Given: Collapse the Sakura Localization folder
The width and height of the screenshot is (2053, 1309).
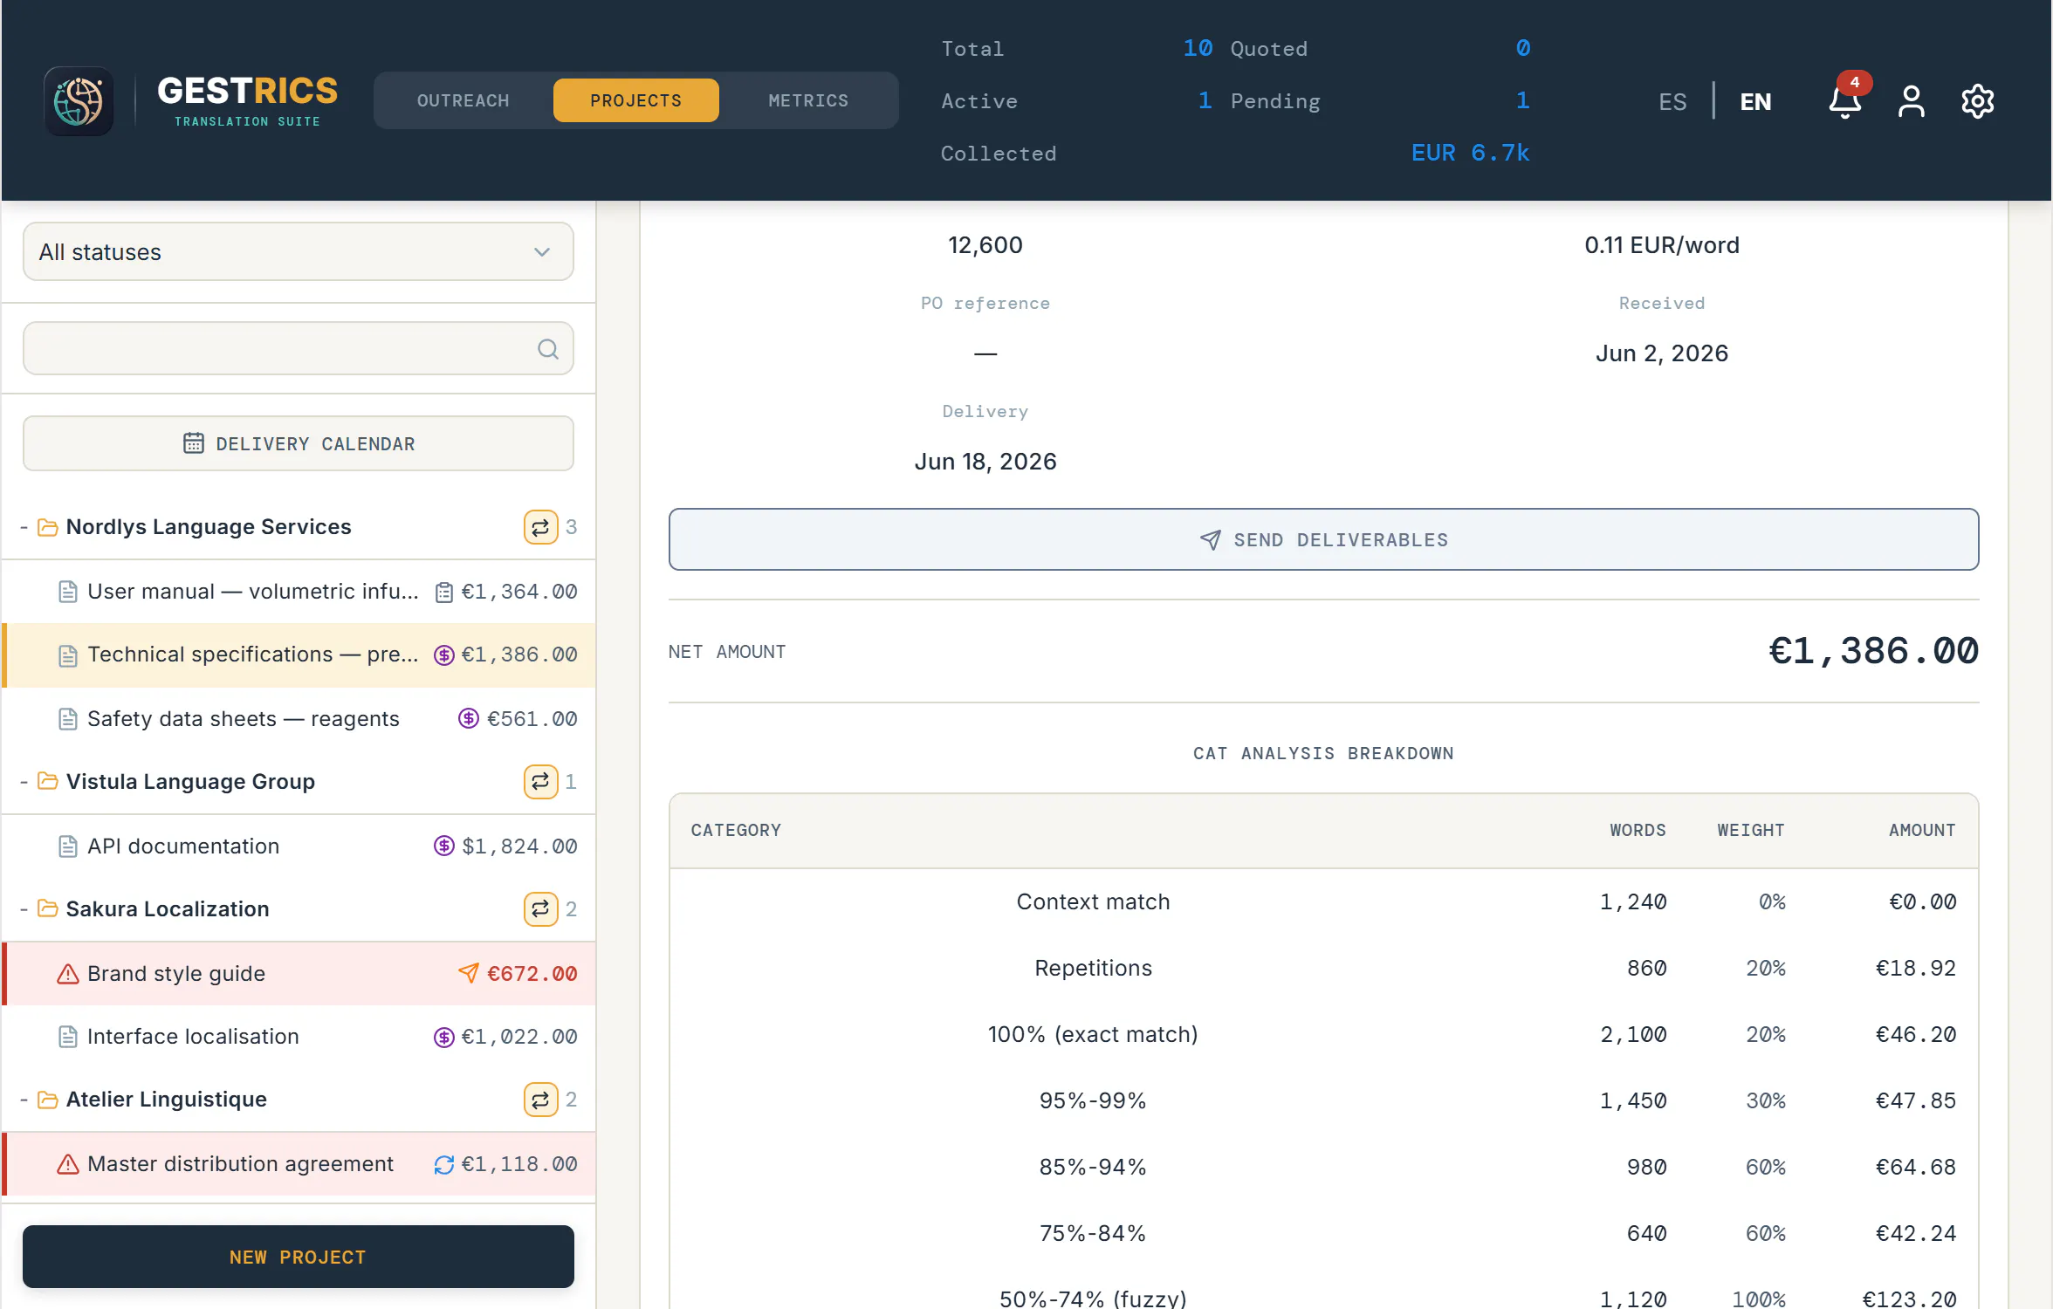Looking at the screenshot, I should 24,909.
